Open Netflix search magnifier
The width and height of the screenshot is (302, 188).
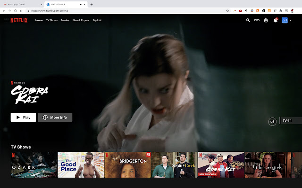(x=248, y=20)
